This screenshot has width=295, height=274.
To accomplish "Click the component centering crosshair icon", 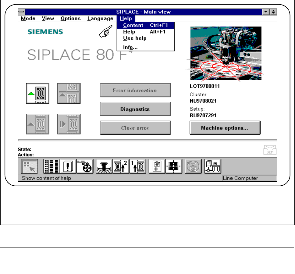I will [174, 166].
